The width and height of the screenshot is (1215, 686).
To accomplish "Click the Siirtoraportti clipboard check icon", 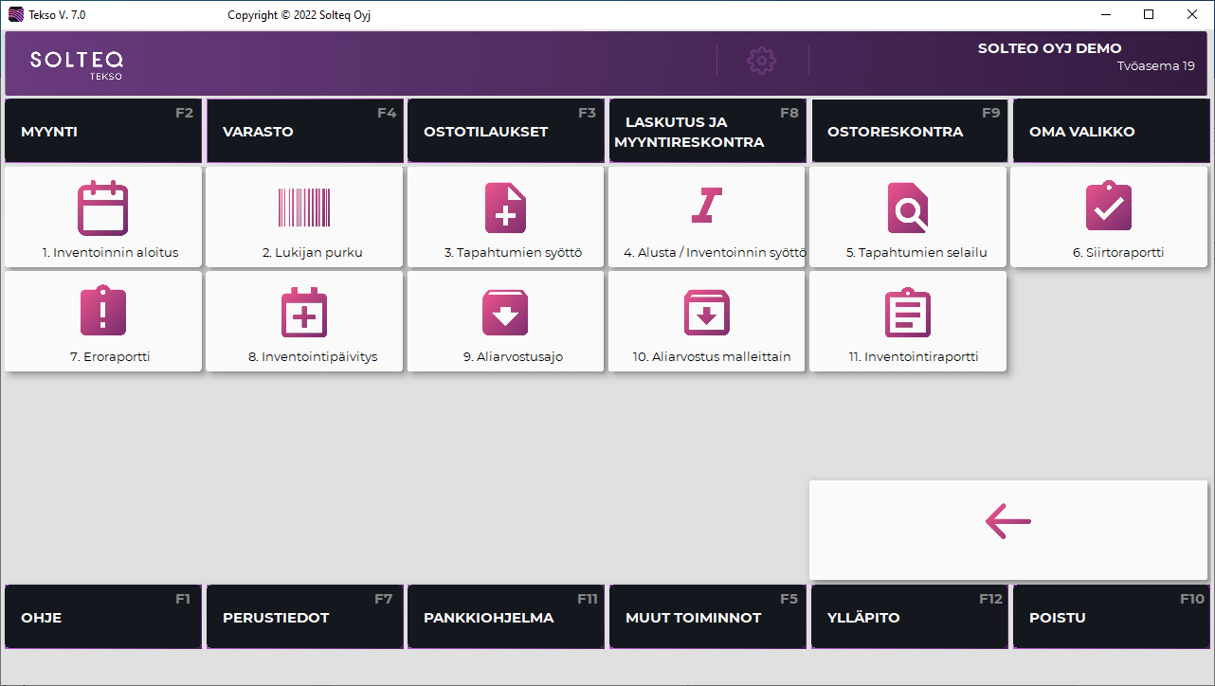I will click(1108, 207).
